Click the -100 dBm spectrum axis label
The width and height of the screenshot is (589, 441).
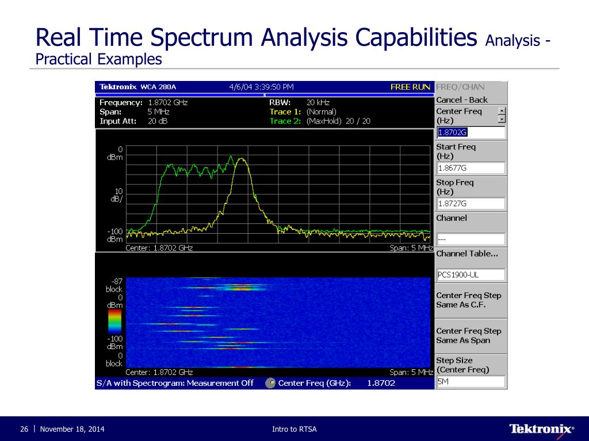(115, 235)
